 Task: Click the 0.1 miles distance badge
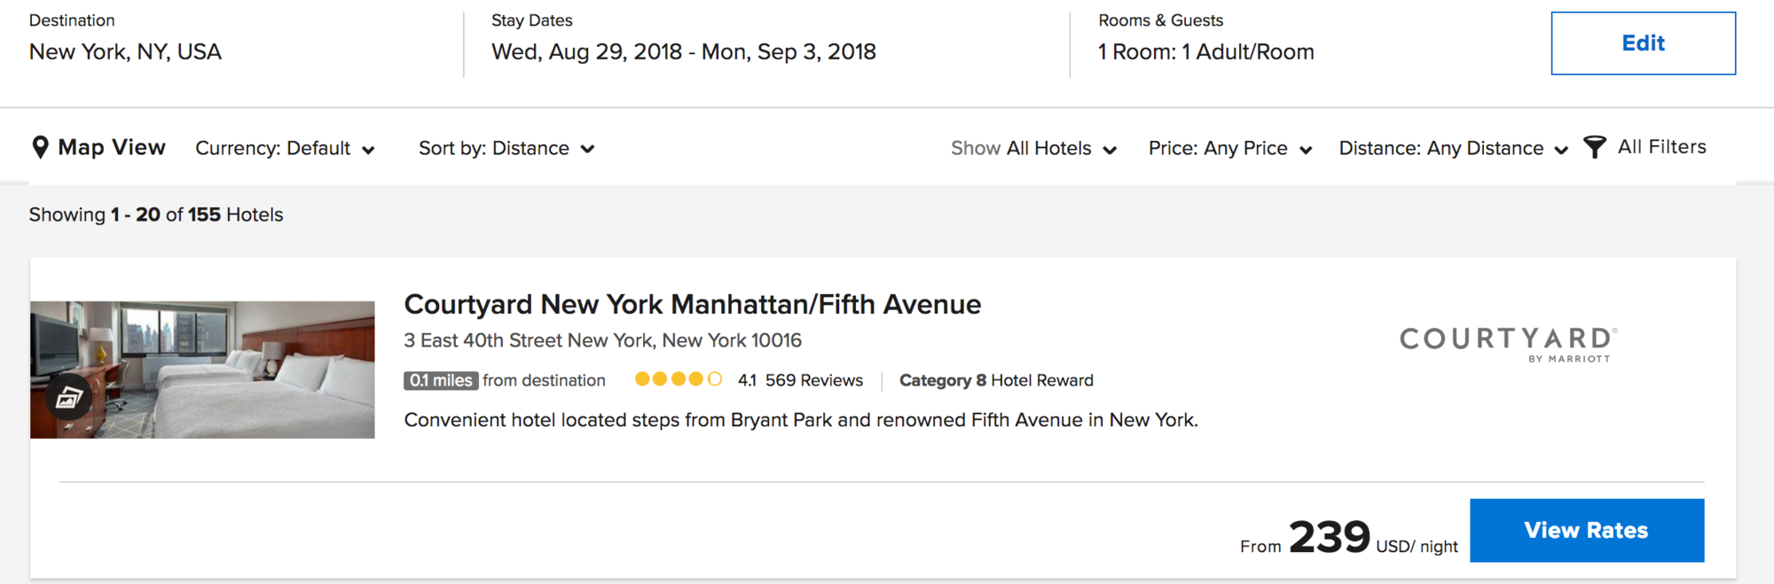click(x=441, y=380)
